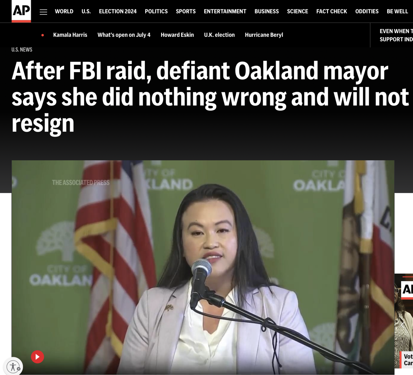Open Howard Eskin trending topic

pyautogui.click(x=177, y=35)
